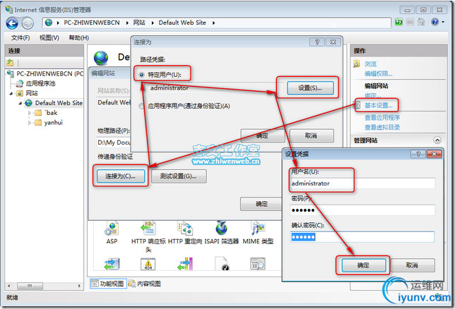Select the globe icon in address bar

(49, 23)
